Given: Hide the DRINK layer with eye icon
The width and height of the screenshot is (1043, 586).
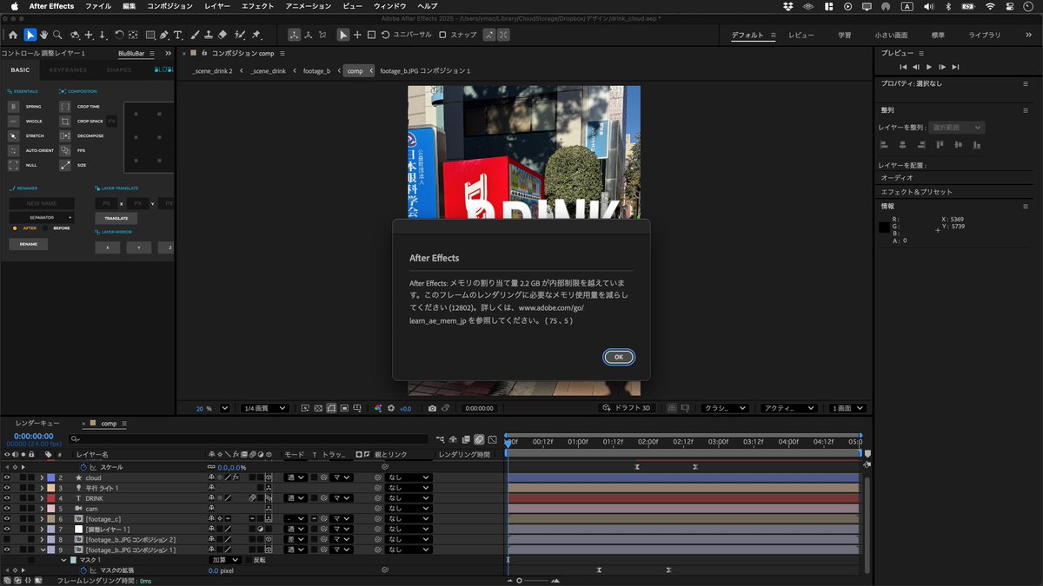Looking at the screenshot, I should tap(7, 498).
